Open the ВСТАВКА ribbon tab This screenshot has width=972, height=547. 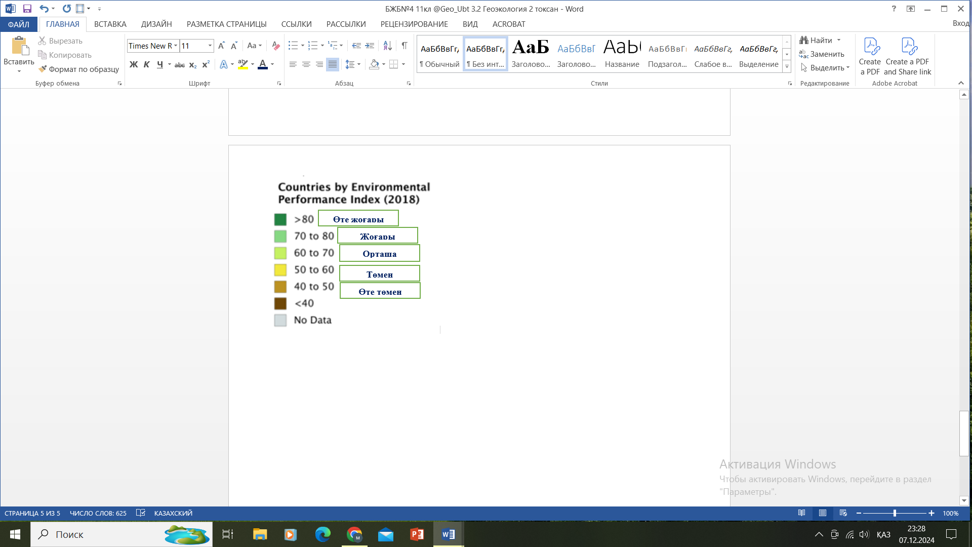[110, 24]
